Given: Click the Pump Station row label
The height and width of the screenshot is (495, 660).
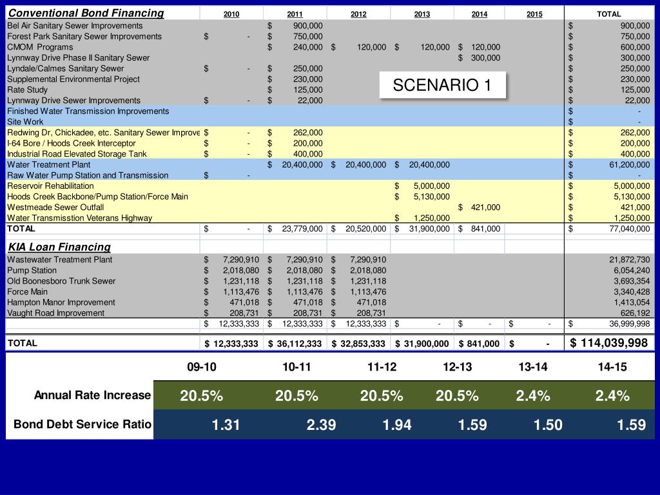Looking at the screenshot, I should click(32, 270).
